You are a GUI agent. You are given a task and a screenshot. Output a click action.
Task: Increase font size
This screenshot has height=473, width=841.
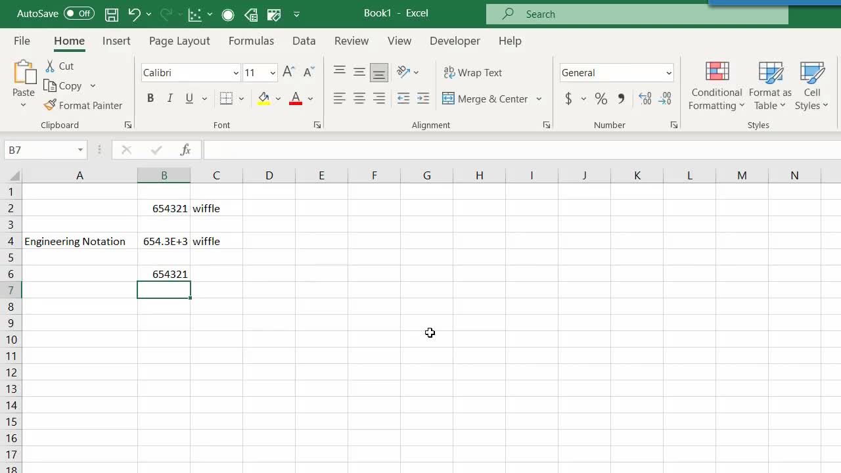click(288, 72)
